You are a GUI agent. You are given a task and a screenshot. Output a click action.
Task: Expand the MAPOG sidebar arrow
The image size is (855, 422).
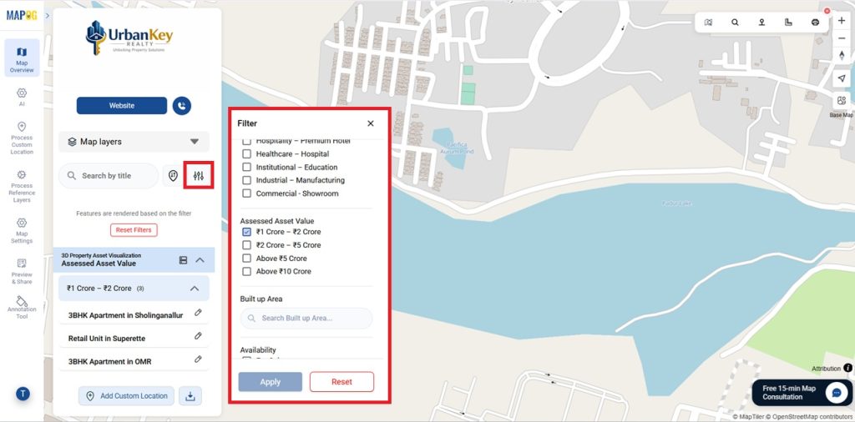click(x=48, y=15)
